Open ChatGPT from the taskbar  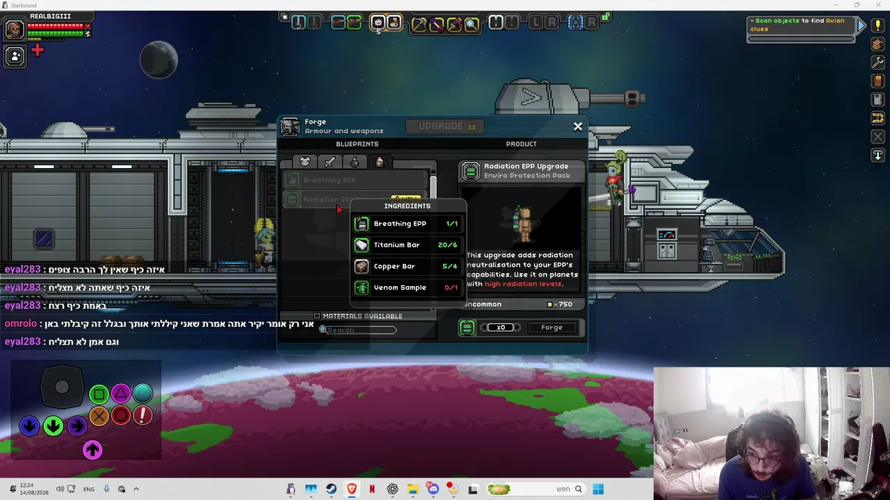392,489
